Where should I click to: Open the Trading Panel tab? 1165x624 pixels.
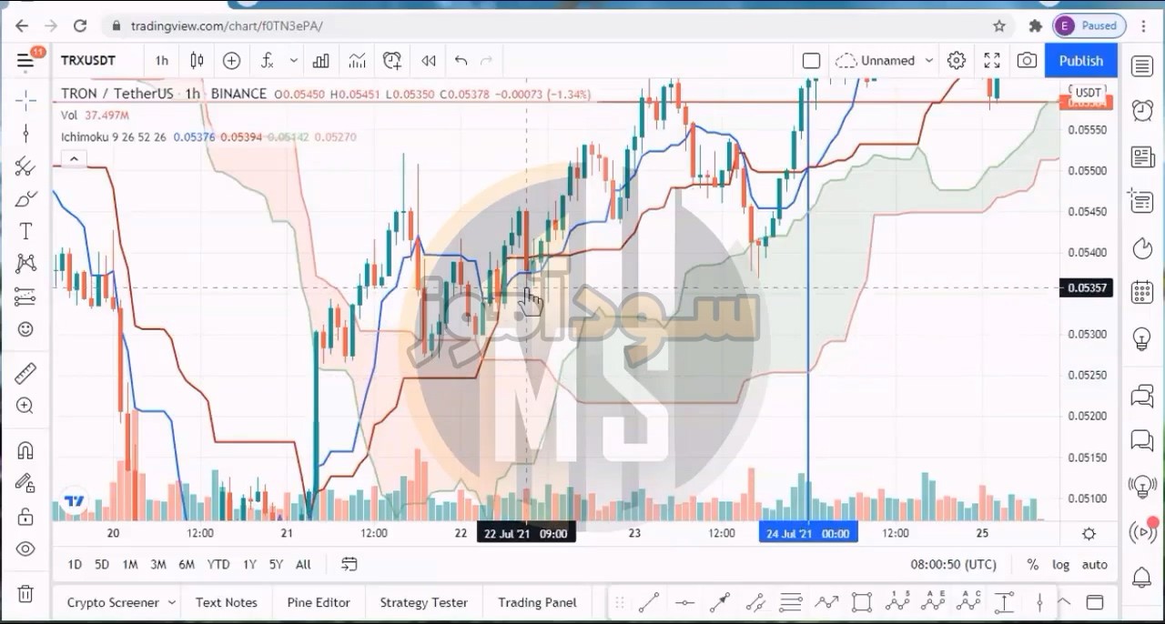[x=537, y=602]
